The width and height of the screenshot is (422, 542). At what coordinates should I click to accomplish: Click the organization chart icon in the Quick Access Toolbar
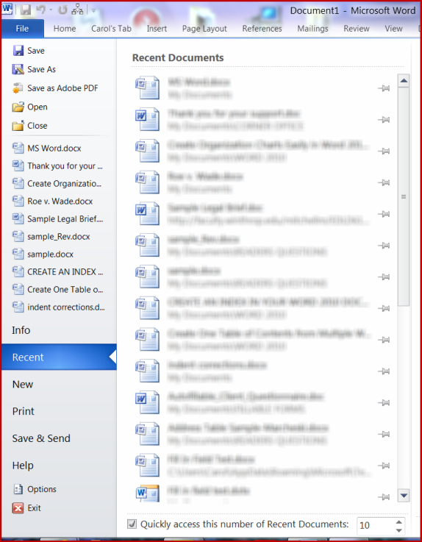click(x=77, y=10)
